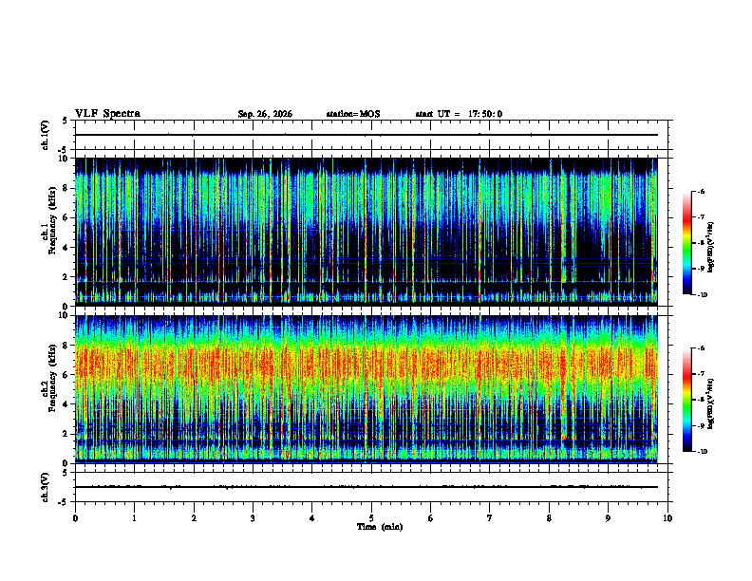Screen dimensions: 752x581
Task: Click the -10 label on ch.2 color bar
Action: click(x=703, y=452)
